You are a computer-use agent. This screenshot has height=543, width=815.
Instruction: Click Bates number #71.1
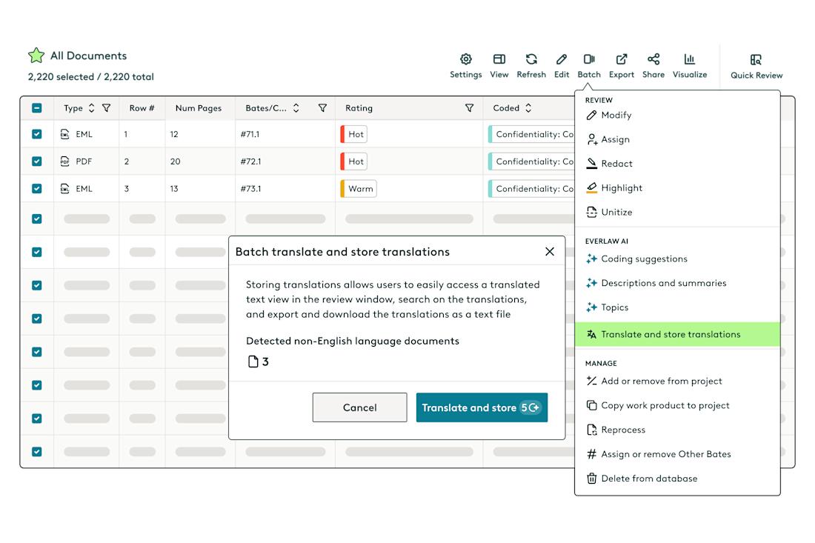(250, 134)
